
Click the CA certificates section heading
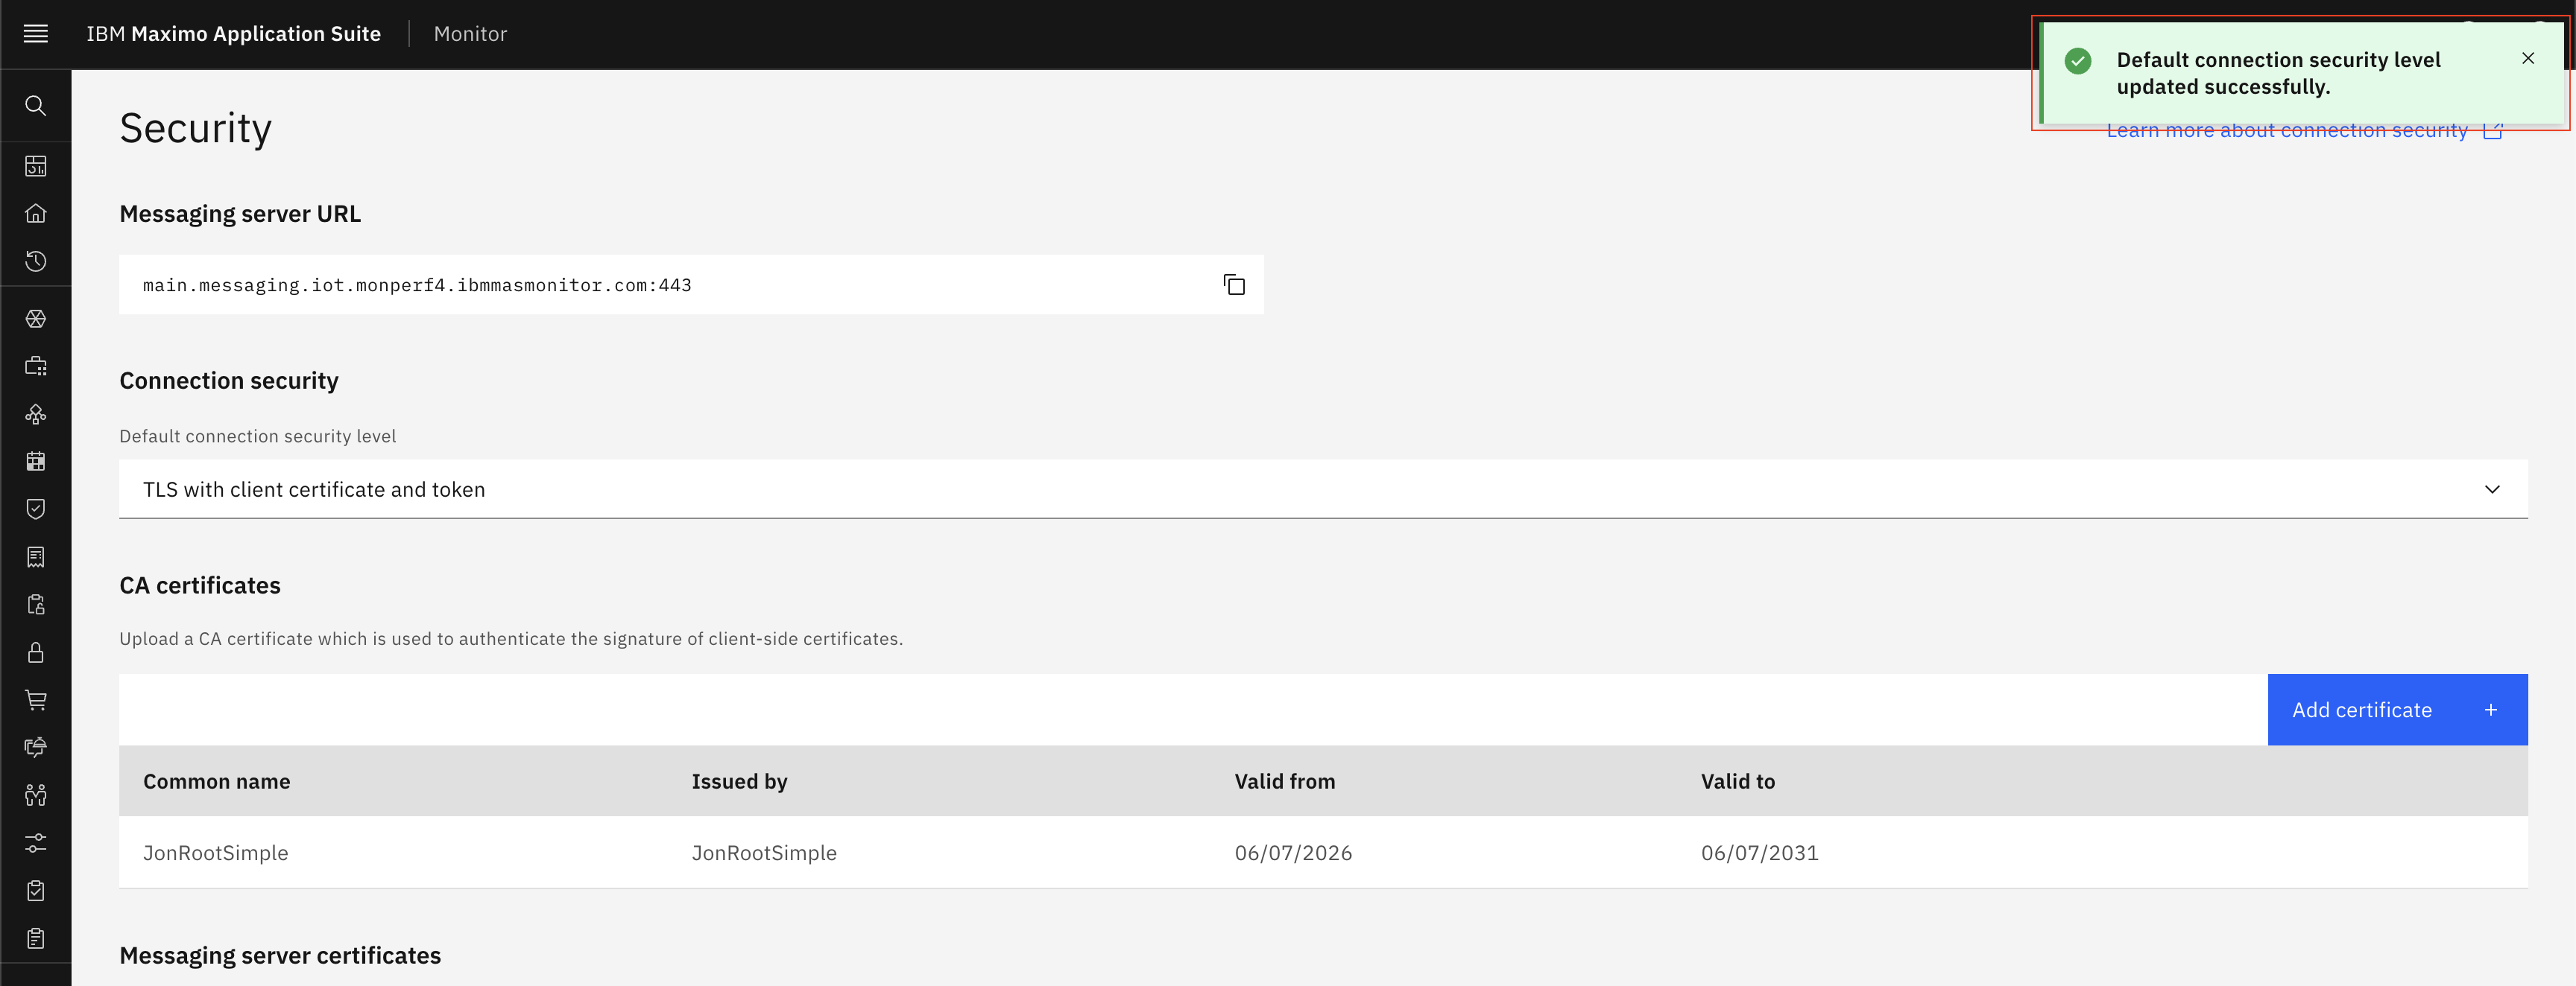[200, 585]
